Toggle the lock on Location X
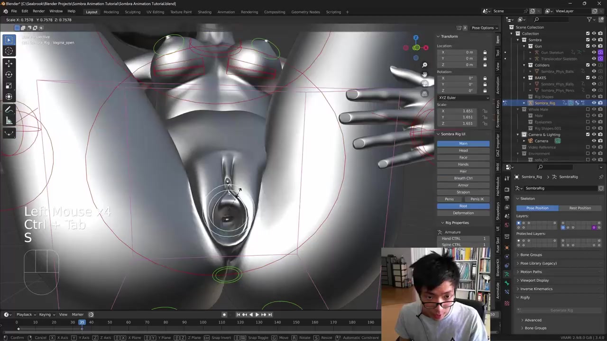This screenshot has height=341, width=607. tap(485, 52)
